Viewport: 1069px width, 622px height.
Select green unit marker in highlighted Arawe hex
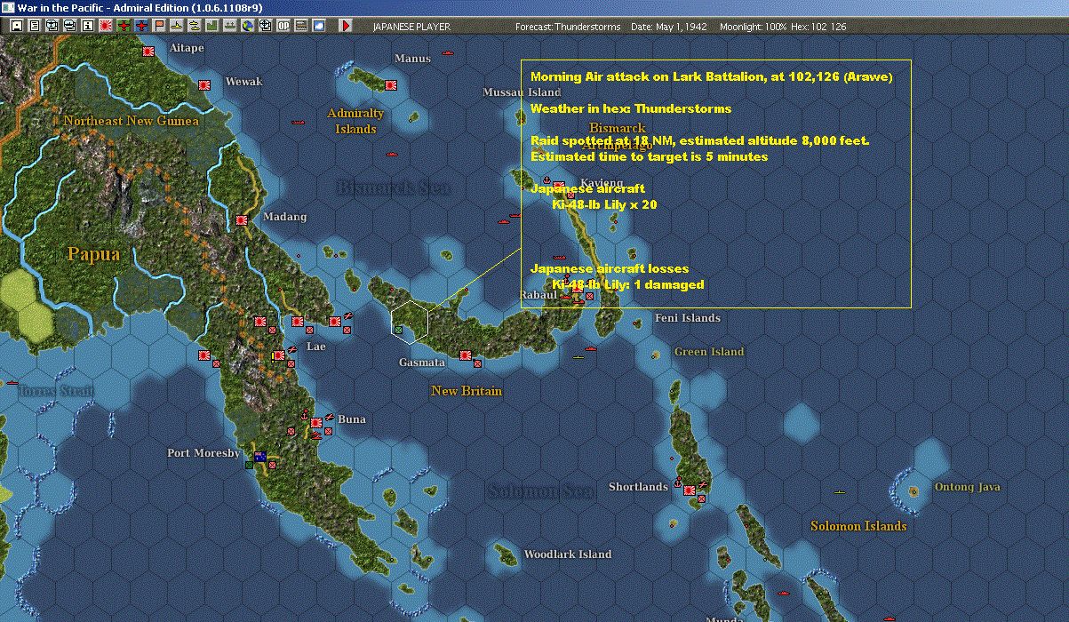[x=398, y=331]
